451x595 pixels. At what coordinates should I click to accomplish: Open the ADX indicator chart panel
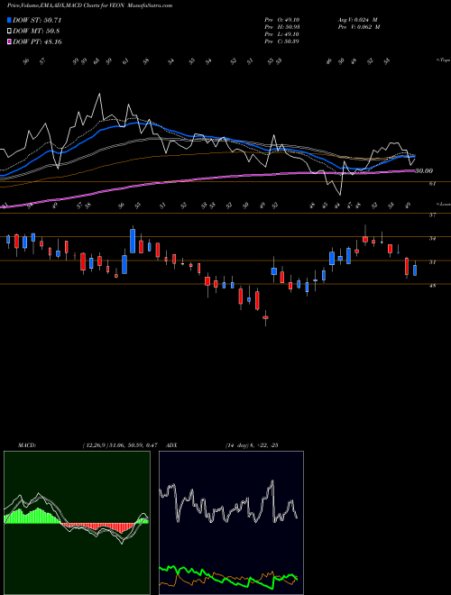coord(231,523)
